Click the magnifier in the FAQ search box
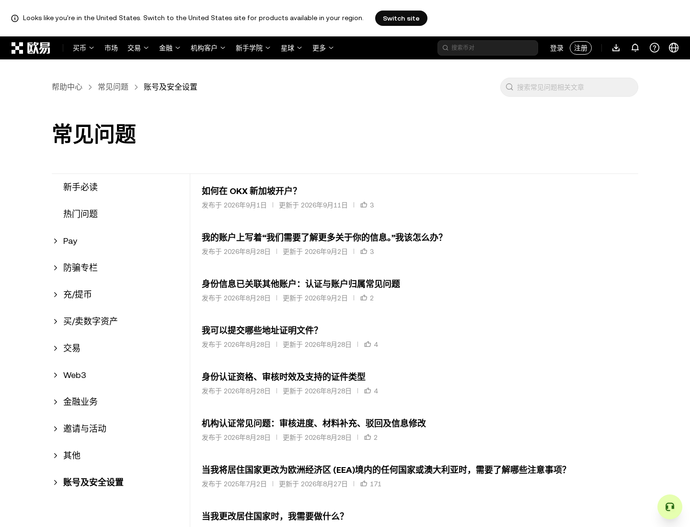Screen dimensions: 690x527 pos(509,87)
